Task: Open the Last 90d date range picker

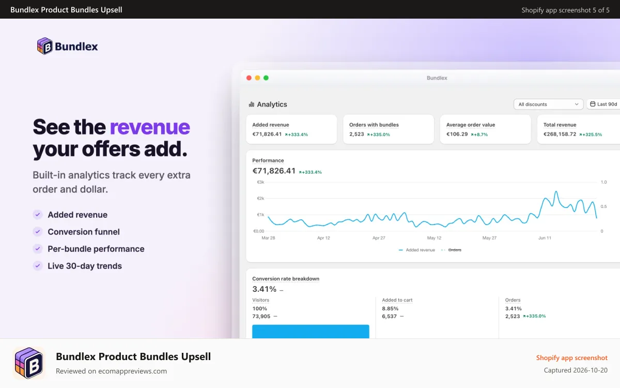Action: [603, 104]
